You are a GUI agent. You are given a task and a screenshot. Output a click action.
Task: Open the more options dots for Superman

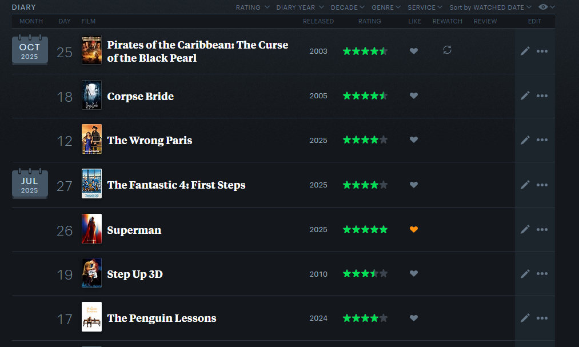tap(542, 229)
